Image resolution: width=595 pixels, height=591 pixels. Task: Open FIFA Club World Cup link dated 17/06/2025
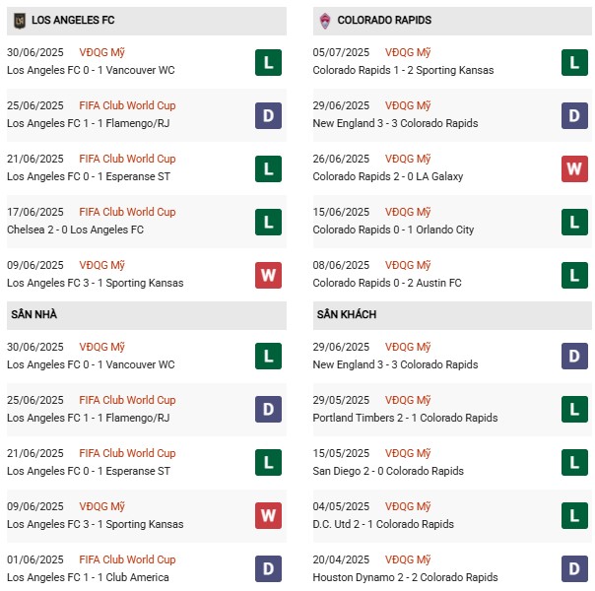tap(127, 212)
